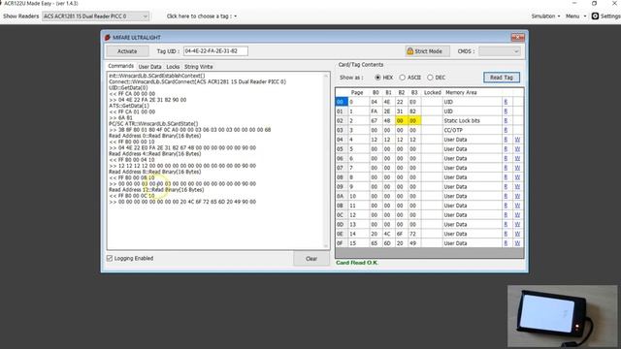Click W link for page 14 row
This screenshot has height=349, width=621.
pyautogui.click(x=517, y=234)
